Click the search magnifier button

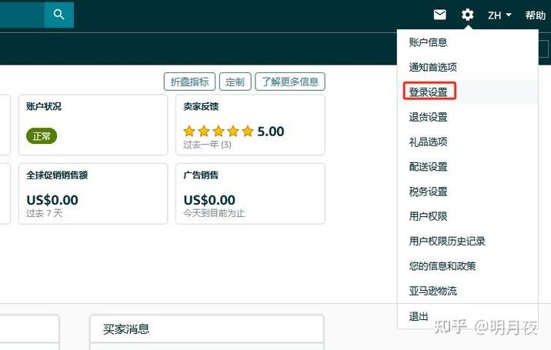point(59,15)
